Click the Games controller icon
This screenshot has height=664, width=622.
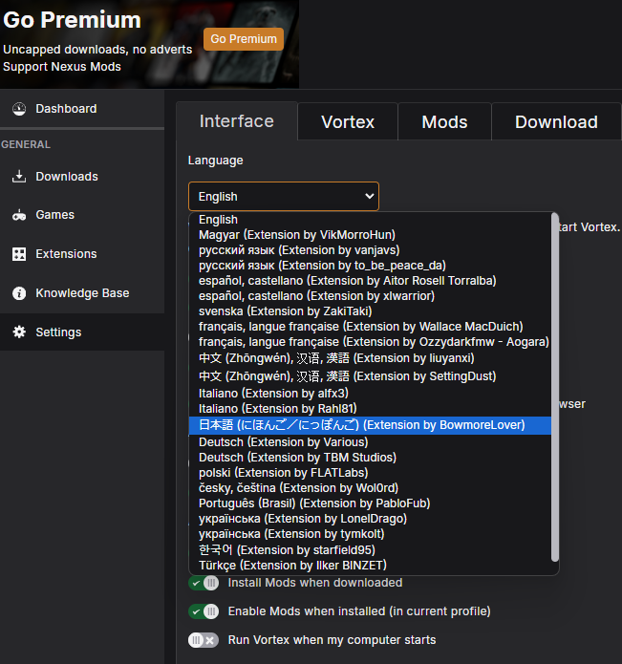(19, 215)
